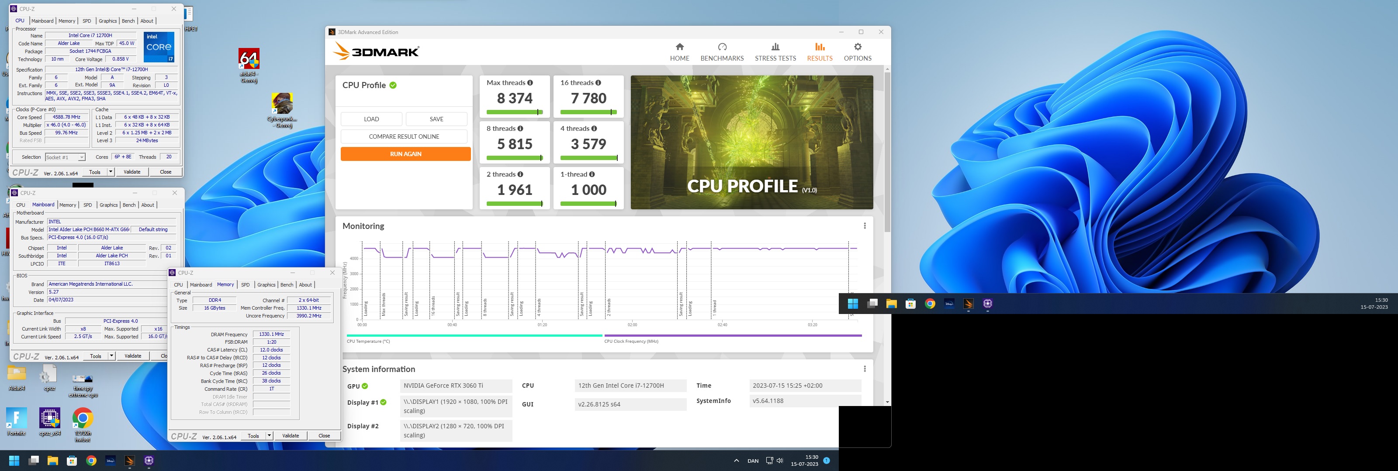Click Validate in CPU-Z CPU window
Screen dimensions: 1398x471
point(132,172)
